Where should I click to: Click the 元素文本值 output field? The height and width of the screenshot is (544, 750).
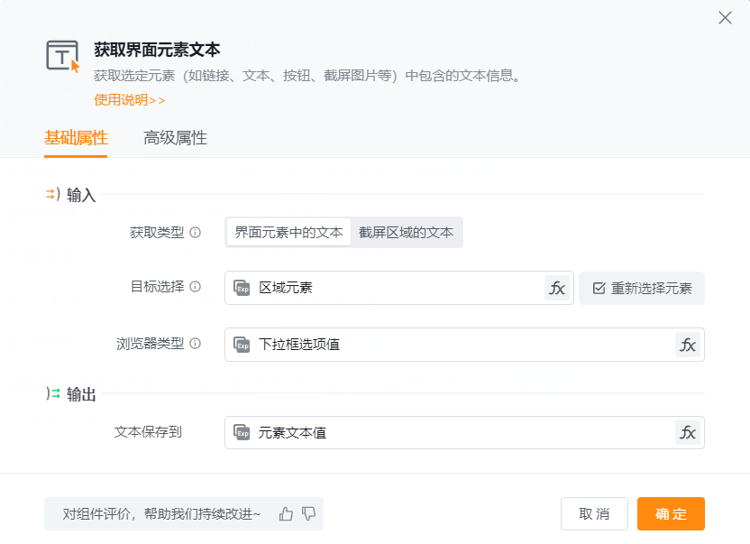pos(451,433)
